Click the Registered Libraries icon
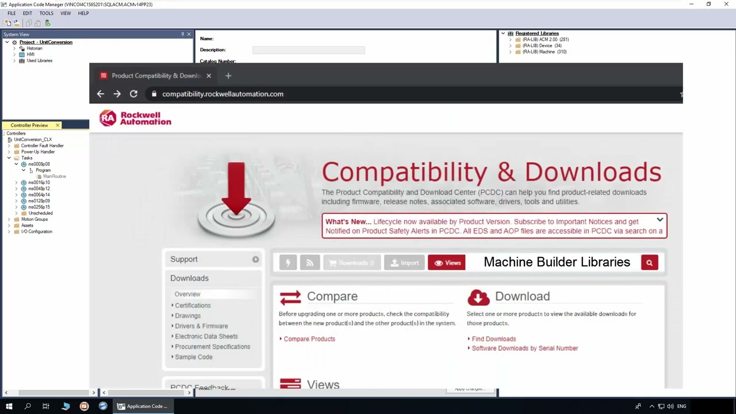Screen dimensions: 736x414 [511, 33]
